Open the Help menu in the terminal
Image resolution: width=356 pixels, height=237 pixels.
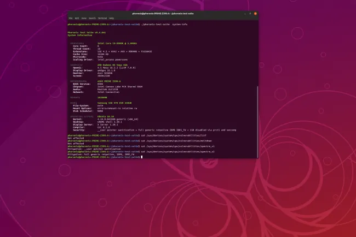pos(112,18)
